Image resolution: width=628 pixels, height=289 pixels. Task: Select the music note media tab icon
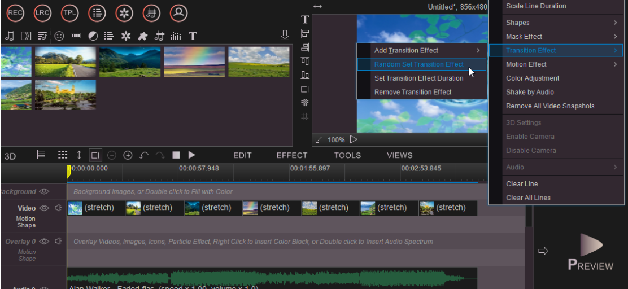coord(10,36)
